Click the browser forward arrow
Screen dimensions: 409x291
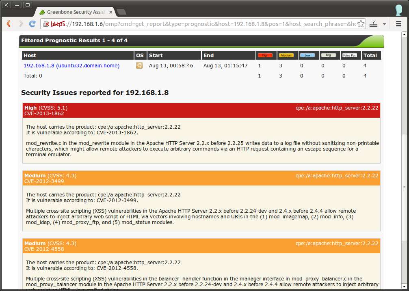[x=21, y=24]
